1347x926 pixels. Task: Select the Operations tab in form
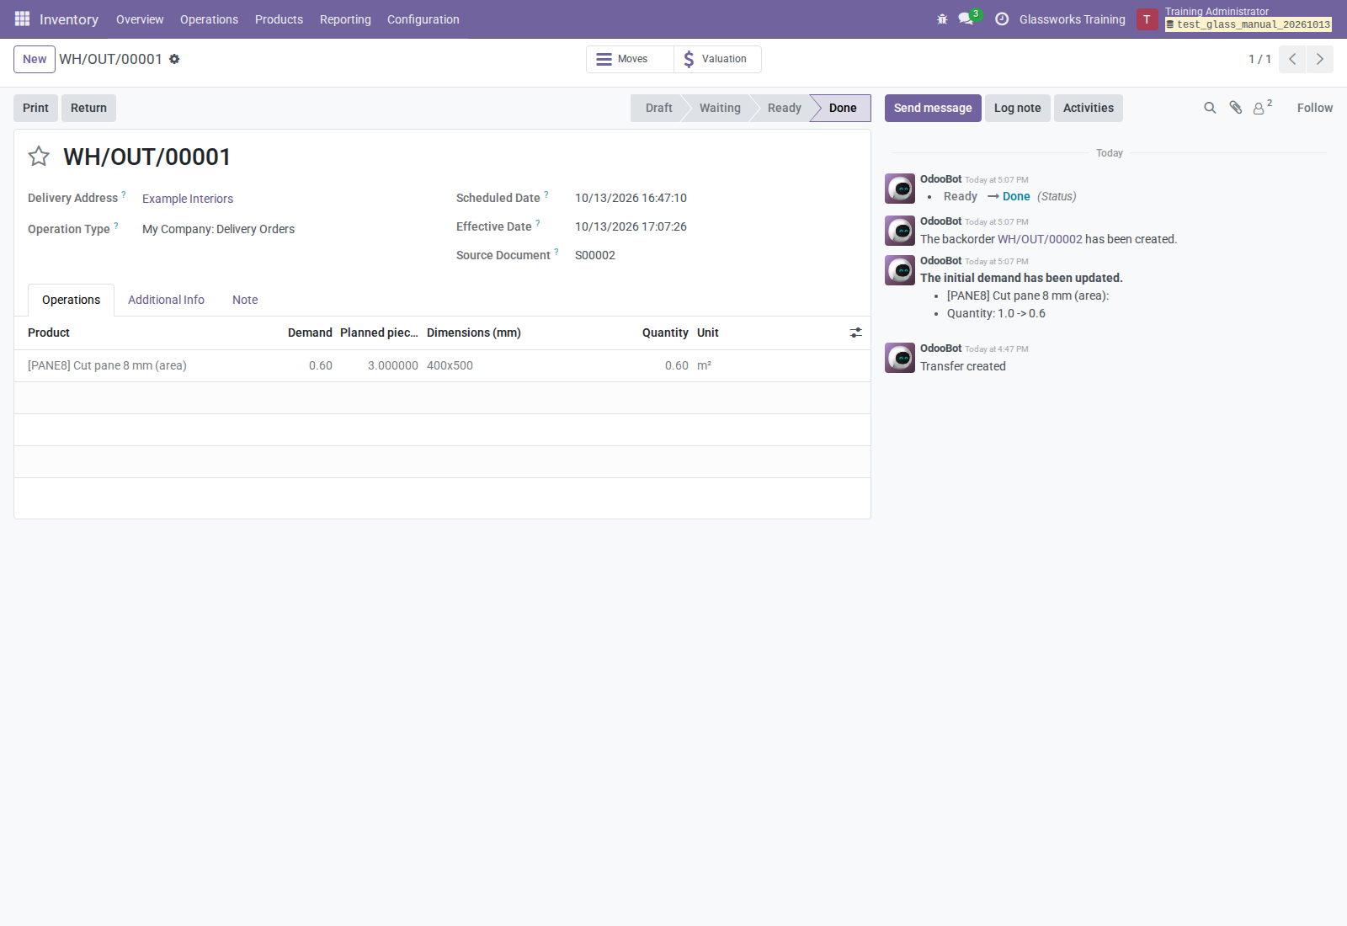71,300
